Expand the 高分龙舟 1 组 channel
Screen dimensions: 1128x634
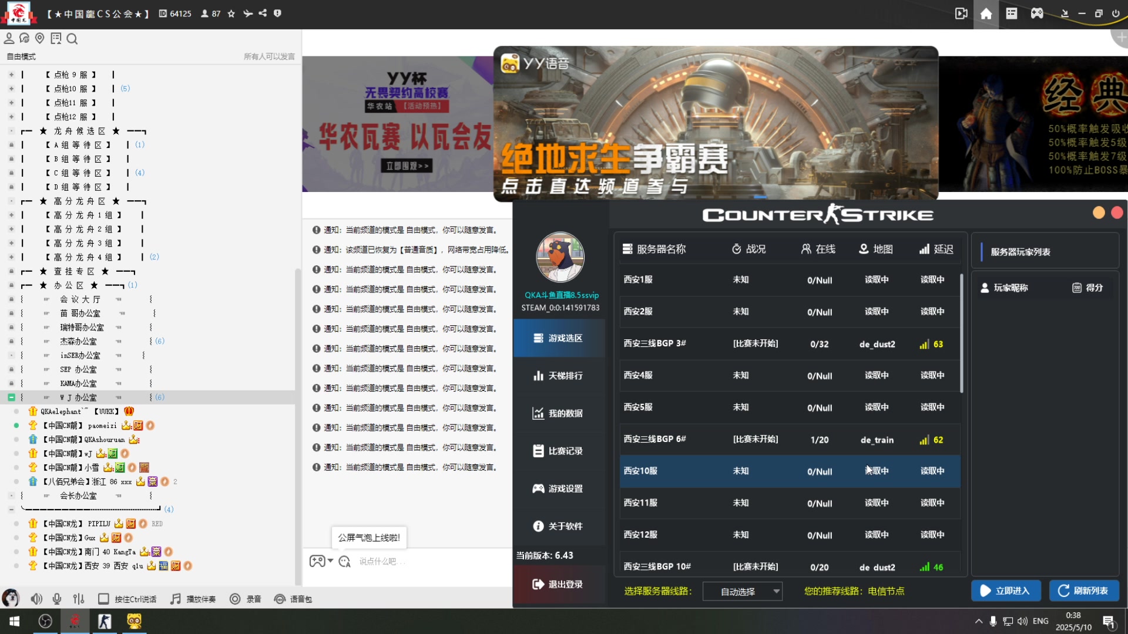point(11,215)
